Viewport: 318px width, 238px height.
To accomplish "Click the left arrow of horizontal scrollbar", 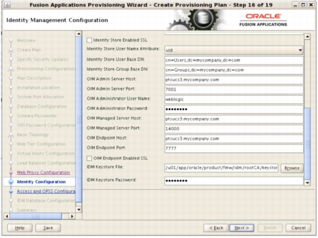I will click(7, 217).
